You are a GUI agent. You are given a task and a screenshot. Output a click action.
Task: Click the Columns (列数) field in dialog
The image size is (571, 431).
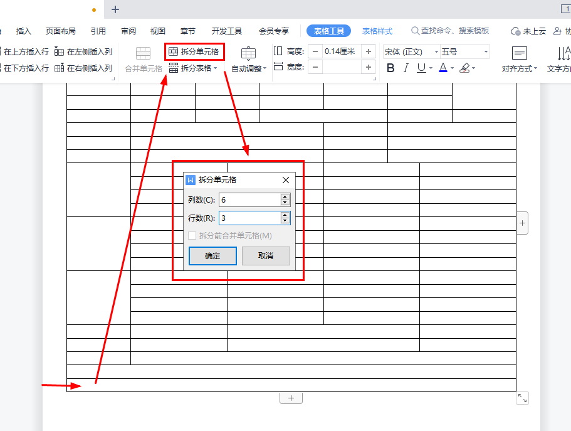click(249, 200)
